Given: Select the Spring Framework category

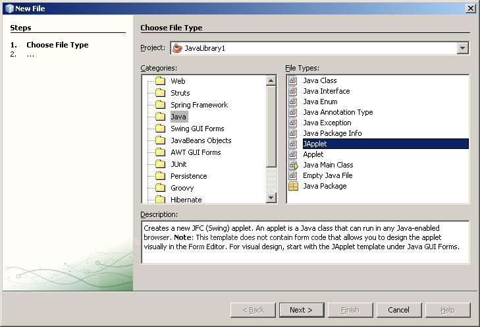Looking at the screenshot, I should (200, 105).
